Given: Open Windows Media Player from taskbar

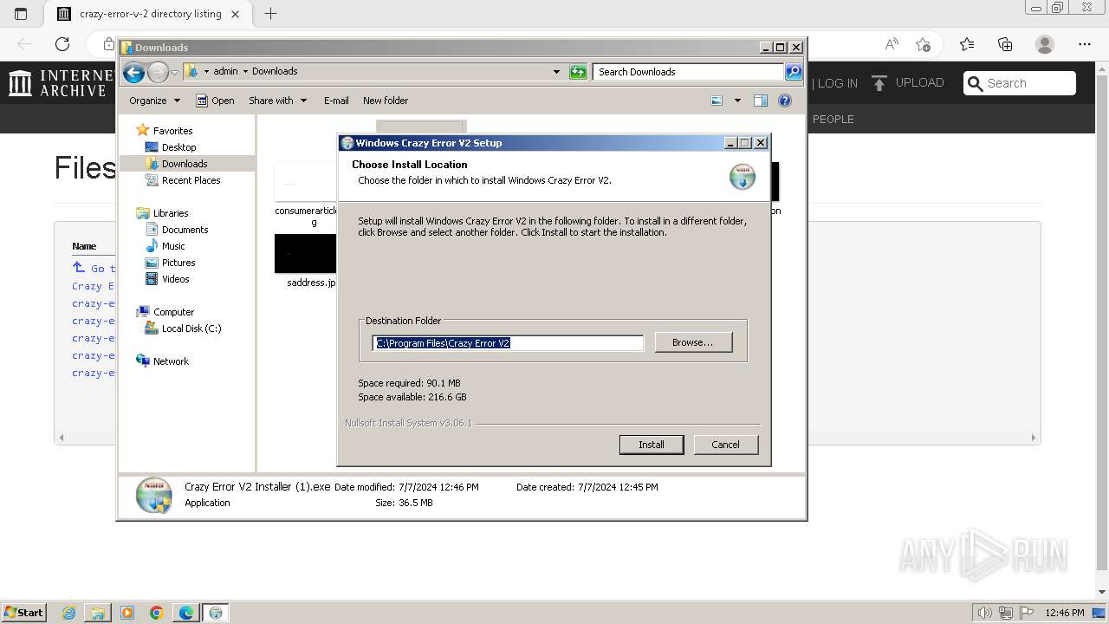Looking at the screenshot, I should point(127,613).
